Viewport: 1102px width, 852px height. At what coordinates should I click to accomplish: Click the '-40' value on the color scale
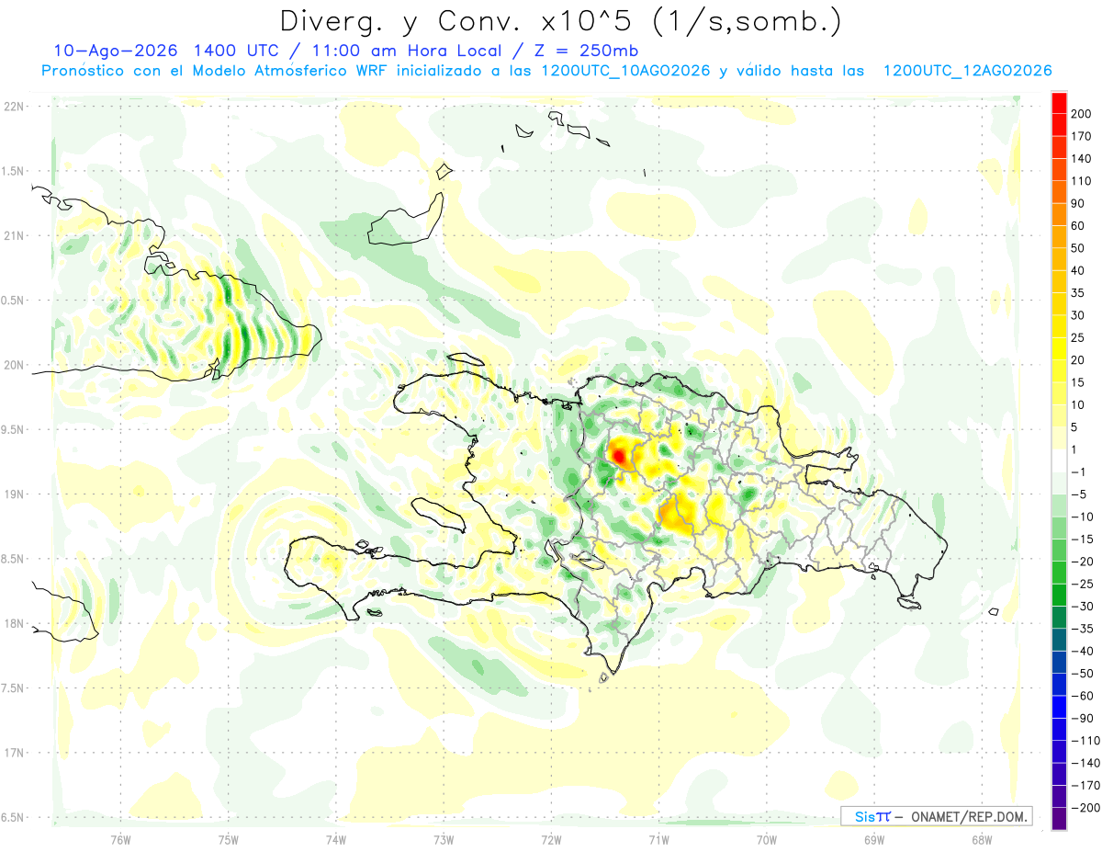[1084, 652]
